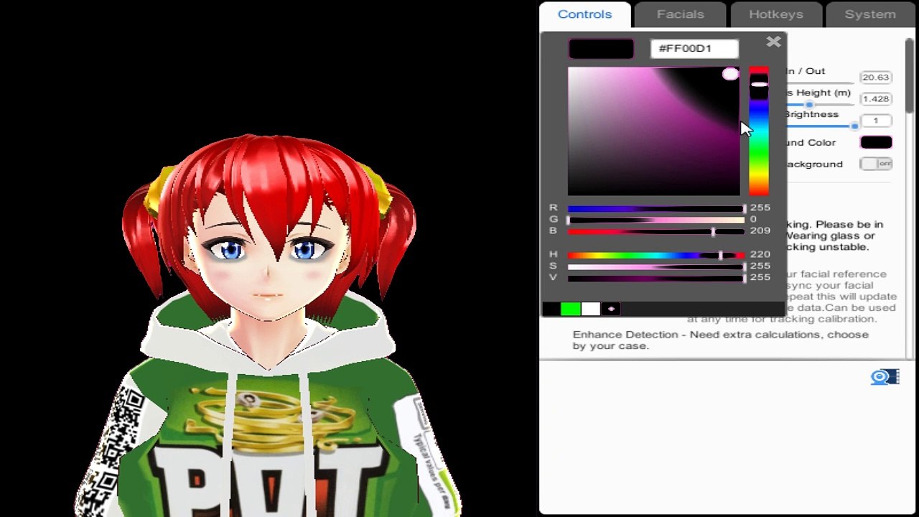Image resolution: width=919 pixels, height=517 pixels.
Task: Select the black preset swatch
Action: pyautogui.click(x=551, y=309)
